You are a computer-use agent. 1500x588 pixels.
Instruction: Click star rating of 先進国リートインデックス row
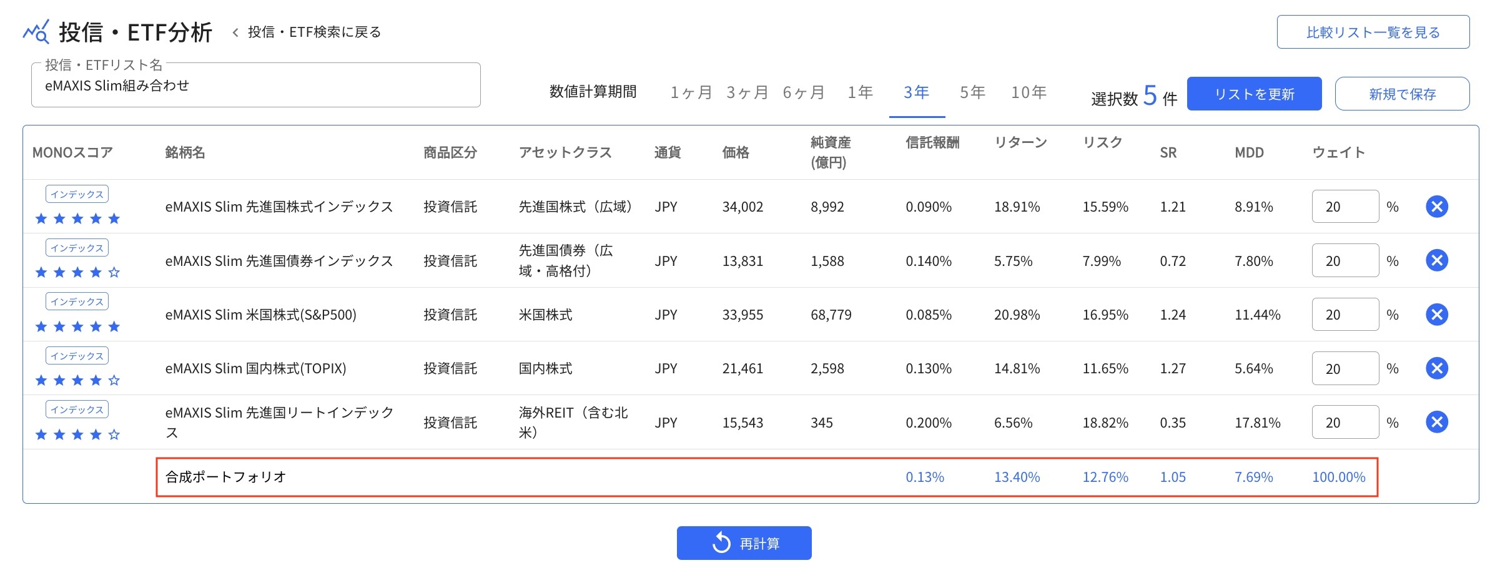tap(77, 434)
